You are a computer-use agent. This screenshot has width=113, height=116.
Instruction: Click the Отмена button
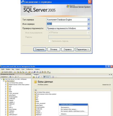click(54, 49)
